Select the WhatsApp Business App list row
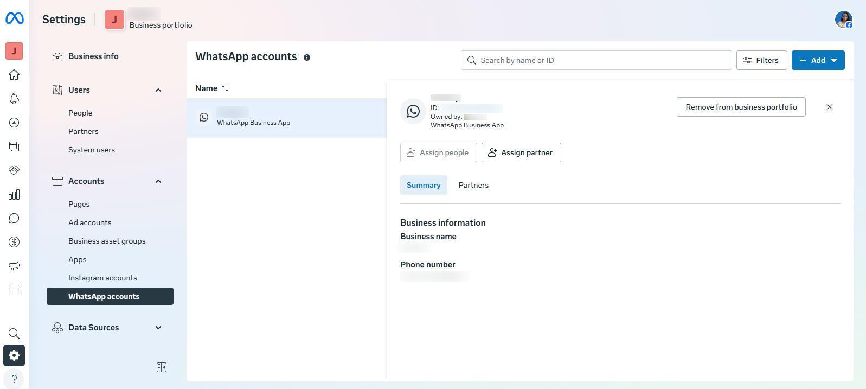866x389 pixels. (286, 118)
